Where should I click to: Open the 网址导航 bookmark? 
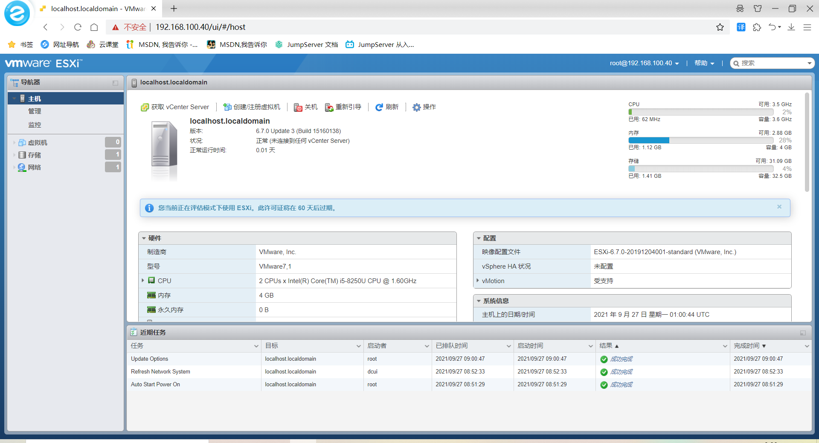click(60, 44)
